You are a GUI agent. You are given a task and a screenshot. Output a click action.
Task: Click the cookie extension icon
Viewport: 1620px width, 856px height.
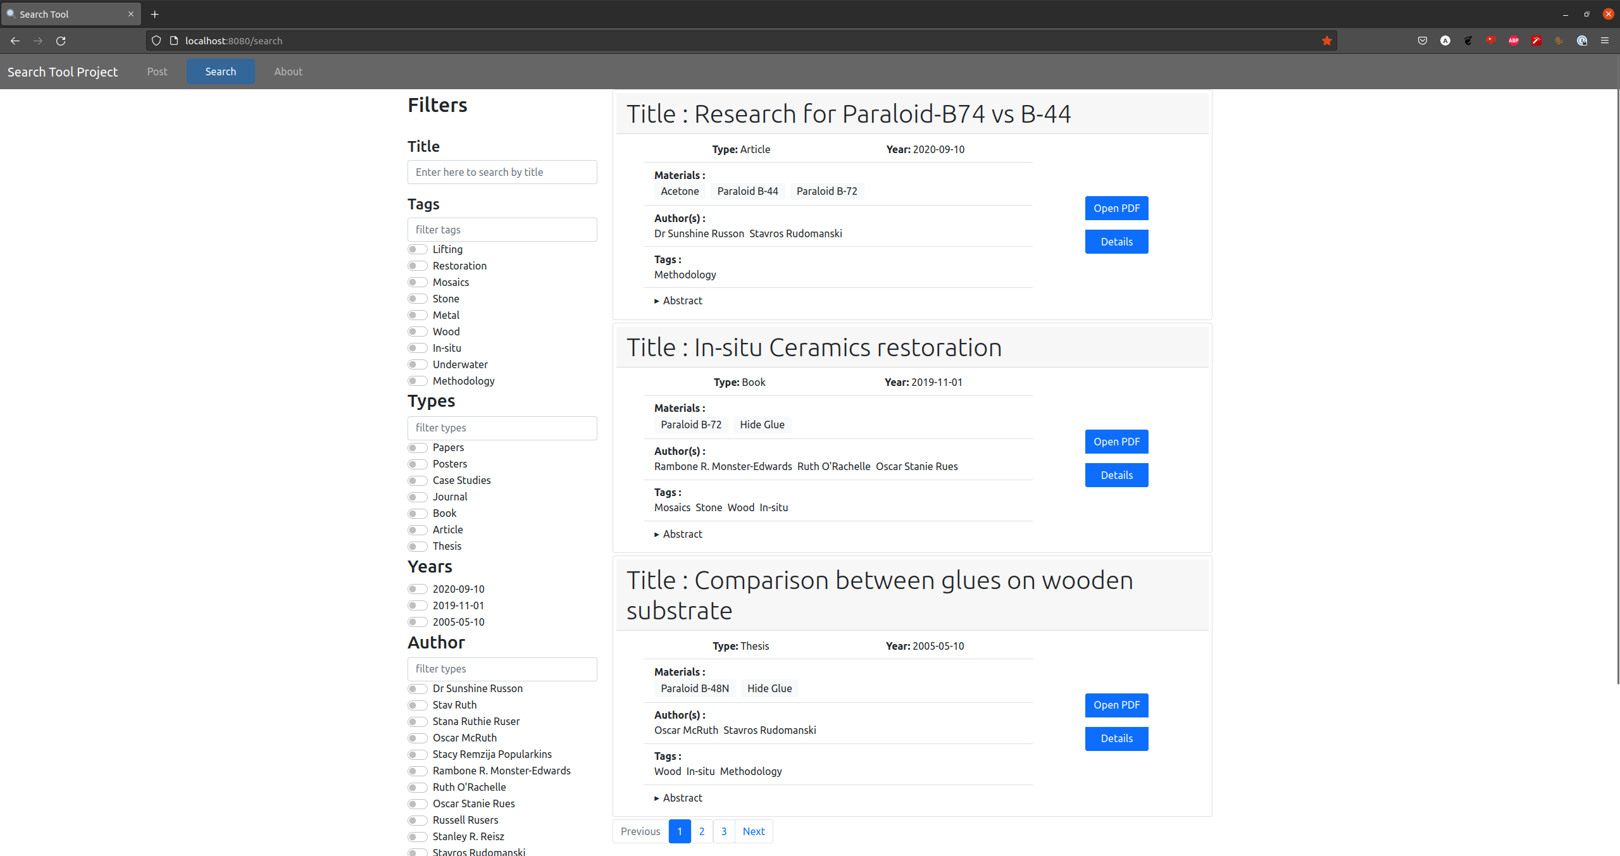coord(1559,40)
